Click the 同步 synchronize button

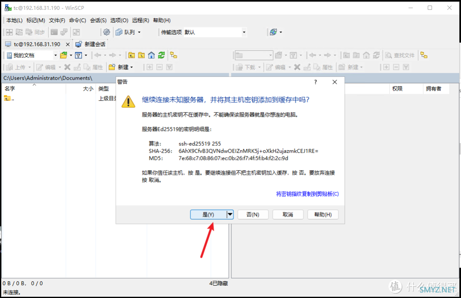(35, 32)
